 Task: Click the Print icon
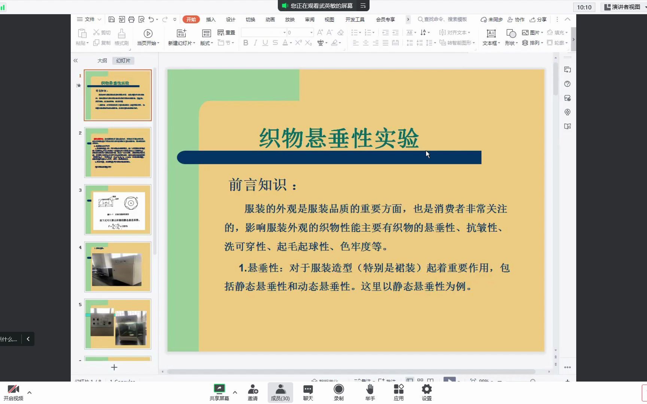131,19
